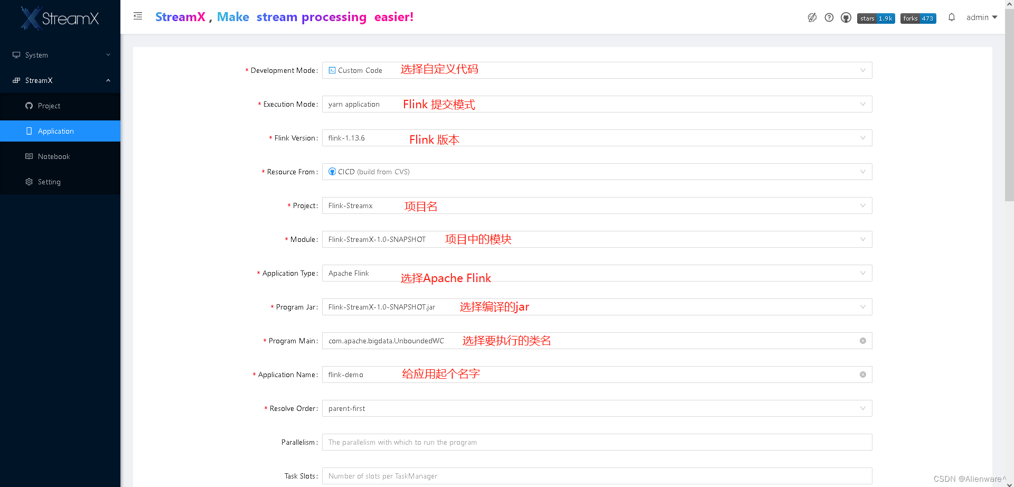Open the Flink Version dropdown
Image resolution: width=1014 pixels, height=487 pixels.
pyautogui.click(x=597, y=138)
